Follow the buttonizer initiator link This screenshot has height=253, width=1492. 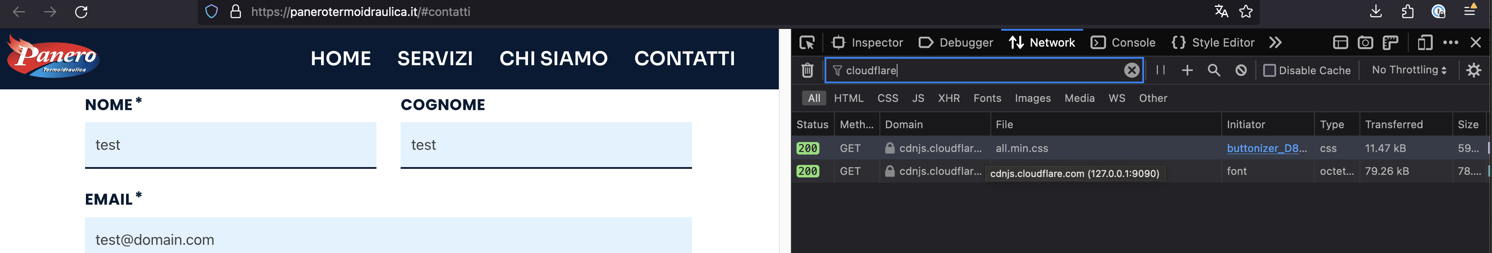point(1266,148)
